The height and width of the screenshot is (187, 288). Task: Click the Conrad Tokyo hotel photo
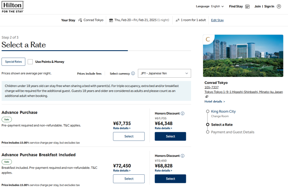pos(243,56)
